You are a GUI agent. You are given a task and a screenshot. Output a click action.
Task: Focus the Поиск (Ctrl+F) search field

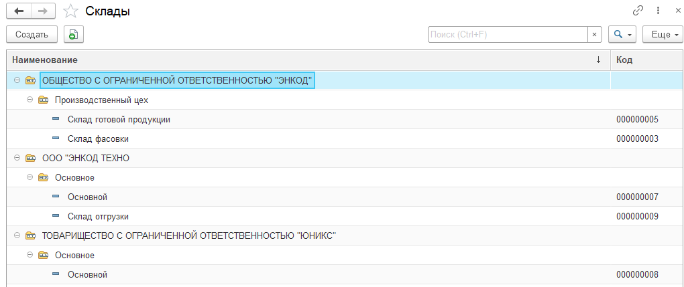pyautogui.click(x=508, y=35)
